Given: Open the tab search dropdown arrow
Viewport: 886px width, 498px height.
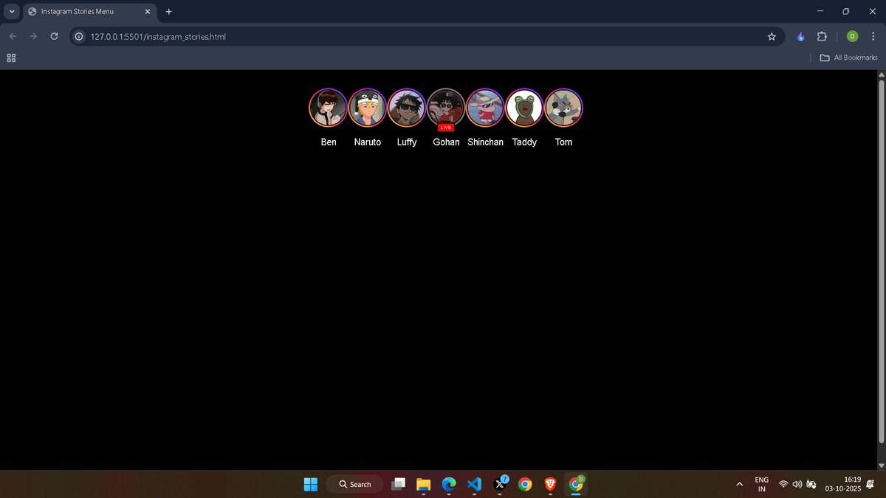Looking at the screenshot, I should tap(12, 11).
